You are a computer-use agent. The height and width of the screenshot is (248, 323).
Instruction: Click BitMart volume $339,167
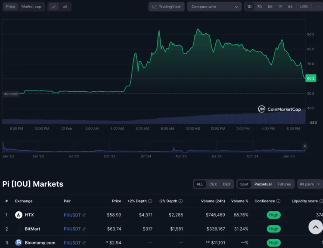pyautogui.click(x=215, y=229)
